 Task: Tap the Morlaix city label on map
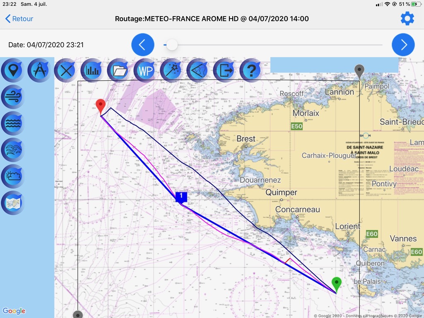point(306,113)
